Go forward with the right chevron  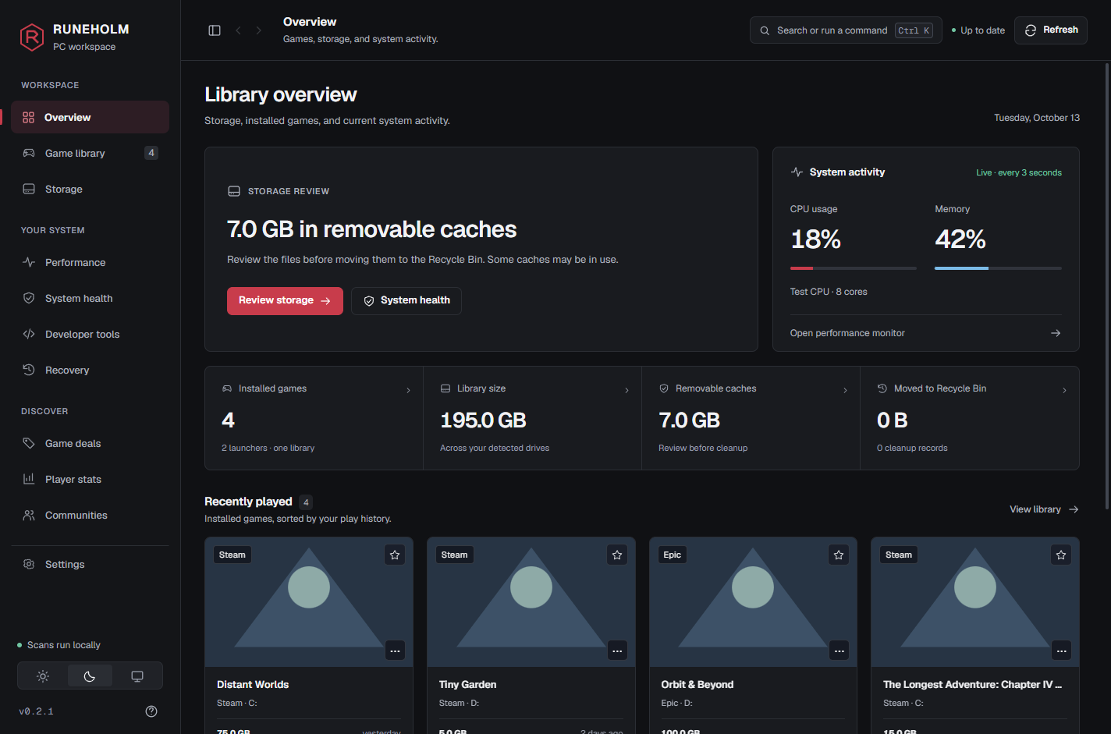tap(259, 30)
